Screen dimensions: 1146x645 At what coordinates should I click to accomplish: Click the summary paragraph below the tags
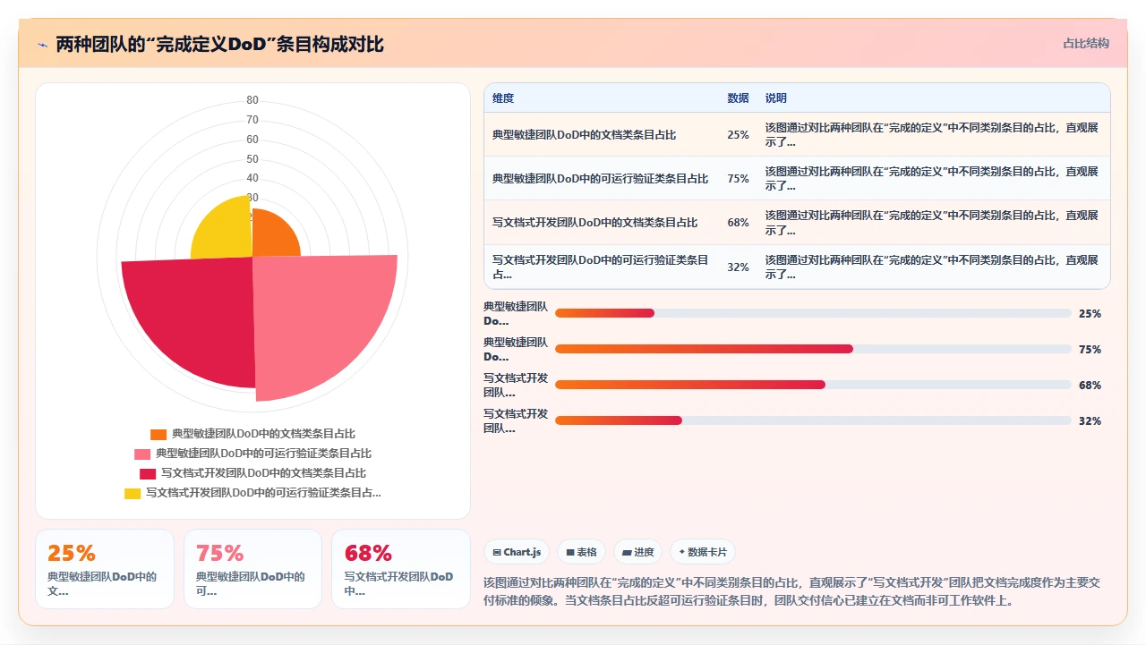(x=791, y=591)
